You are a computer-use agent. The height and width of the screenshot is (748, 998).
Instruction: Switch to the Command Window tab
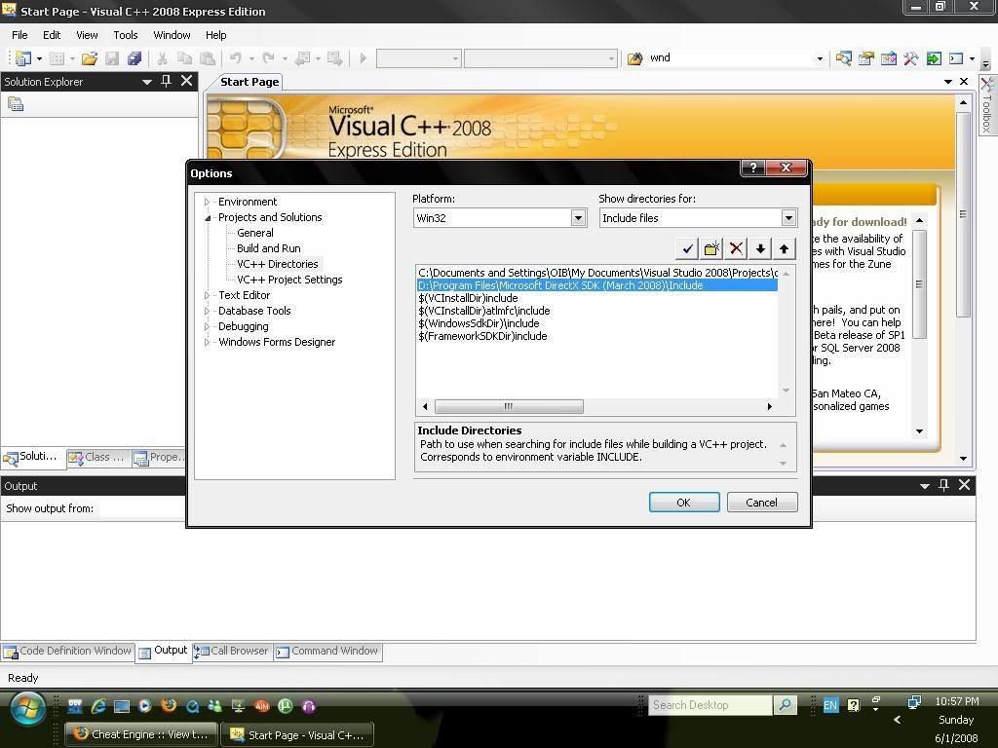327,652
